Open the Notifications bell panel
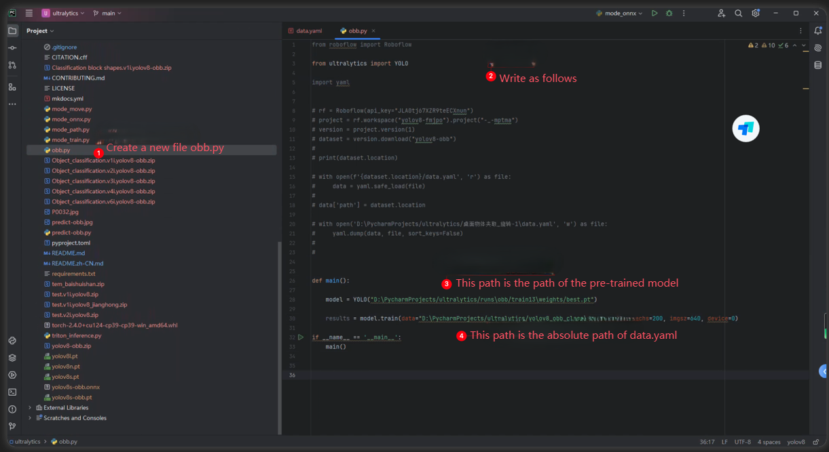Image resolution: width=829 pixels, height=452 pixels. point(818,30)
